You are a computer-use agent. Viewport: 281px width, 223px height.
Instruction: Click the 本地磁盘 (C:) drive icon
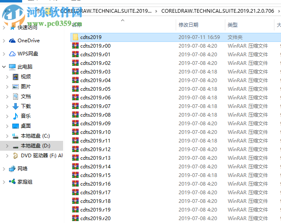pos(15,136)
